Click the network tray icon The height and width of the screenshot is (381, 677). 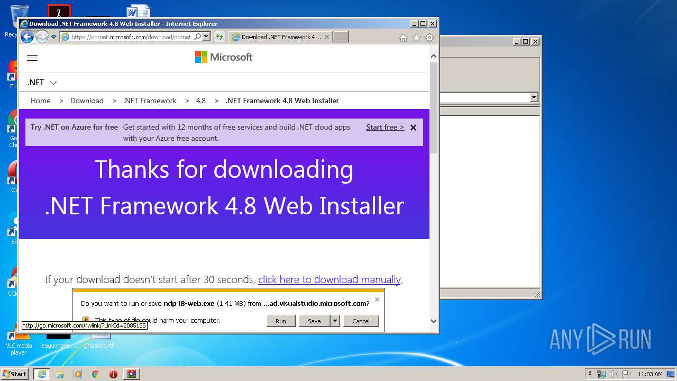(601, 374)
